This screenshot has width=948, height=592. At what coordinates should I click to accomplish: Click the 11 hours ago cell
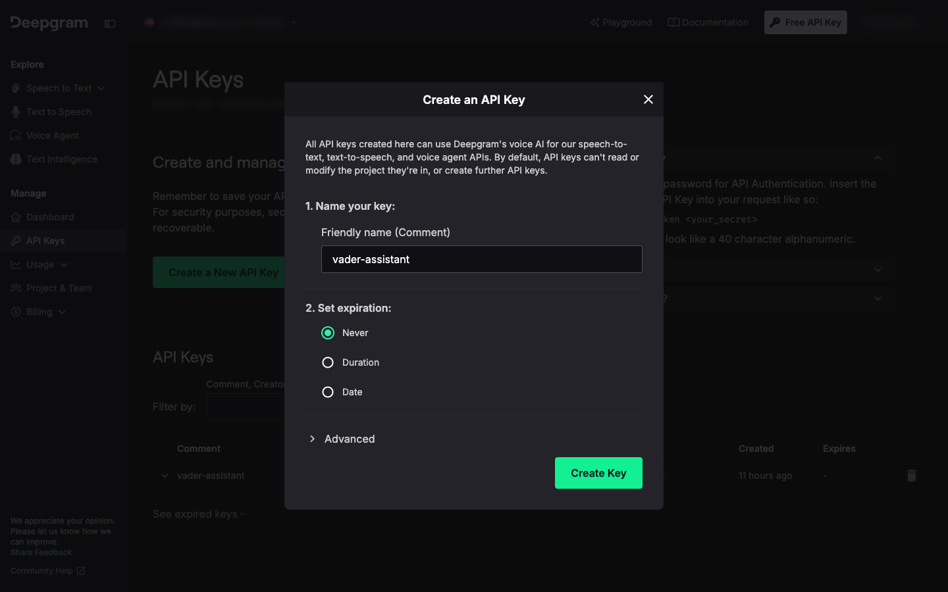coord(765,476)
